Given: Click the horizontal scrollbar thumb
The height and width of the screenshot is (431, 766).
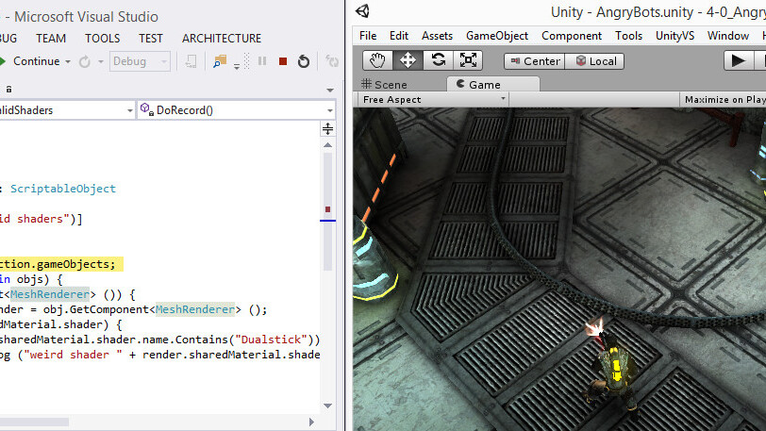Looking at the screenshot, I should [34, 423].
